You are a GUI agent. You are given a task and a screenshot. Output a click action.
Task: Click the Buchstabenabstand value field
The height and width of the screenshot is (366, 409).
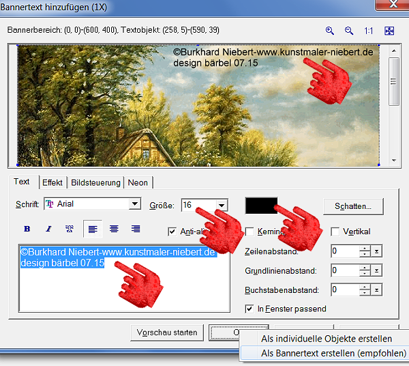point(345,290)
